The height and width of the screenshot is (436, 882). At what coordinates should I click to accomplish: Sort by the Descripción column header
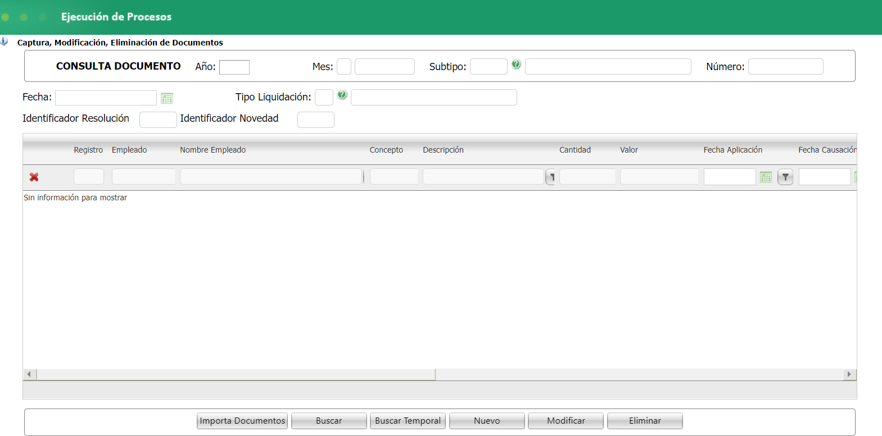443,150
